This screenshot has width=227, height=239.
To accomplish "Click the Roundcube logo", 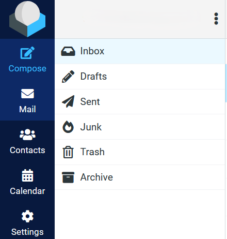I will 27,19.
